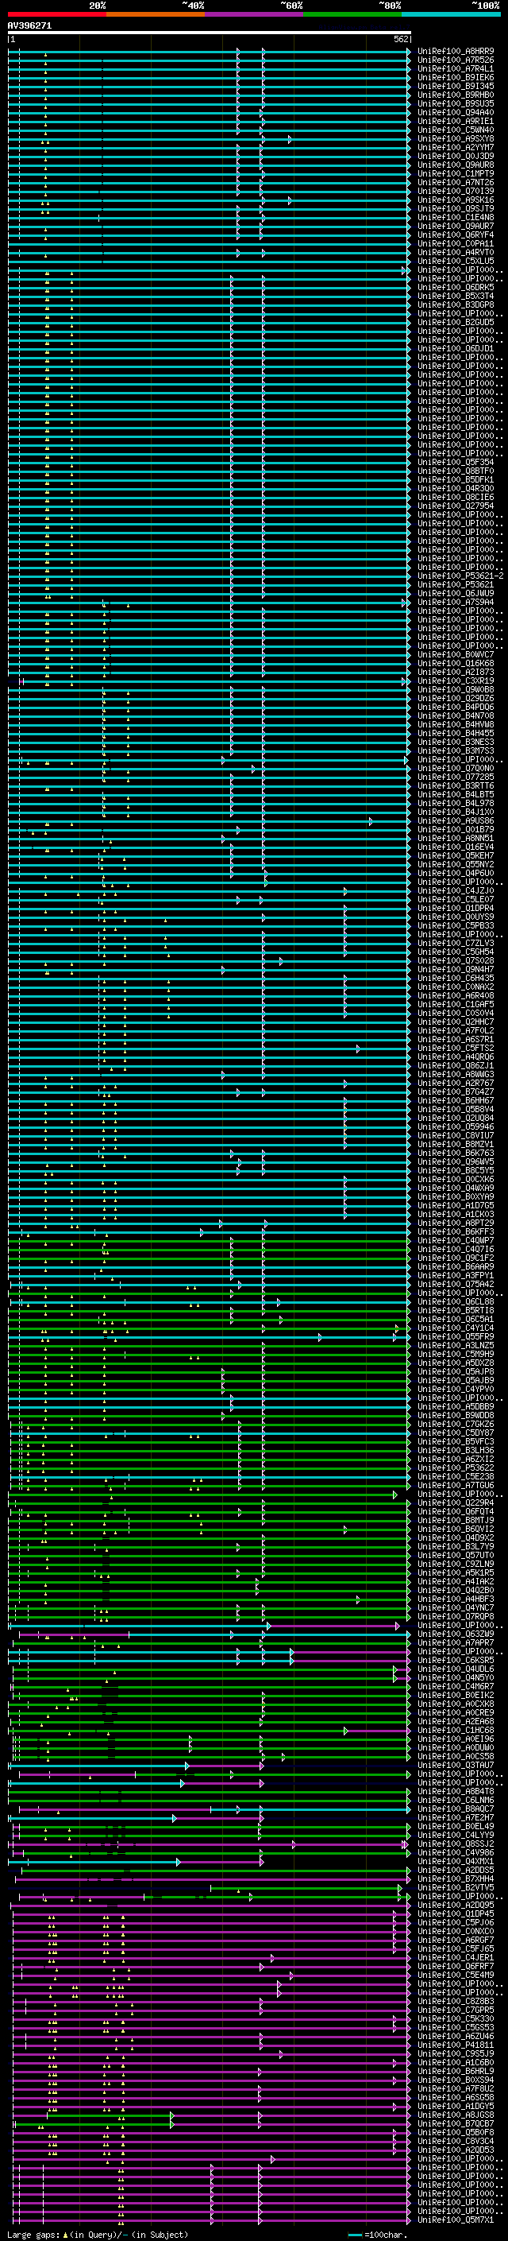
Task: Select hit label UniRef100_B3M7S3
Action: pos(456,750)
